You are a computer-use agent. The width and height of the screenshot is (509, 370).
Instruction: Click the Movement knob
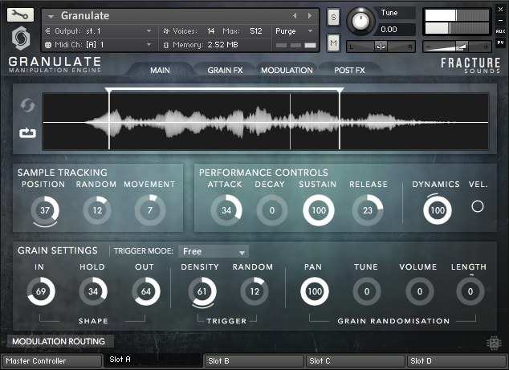tap(150, 210)
